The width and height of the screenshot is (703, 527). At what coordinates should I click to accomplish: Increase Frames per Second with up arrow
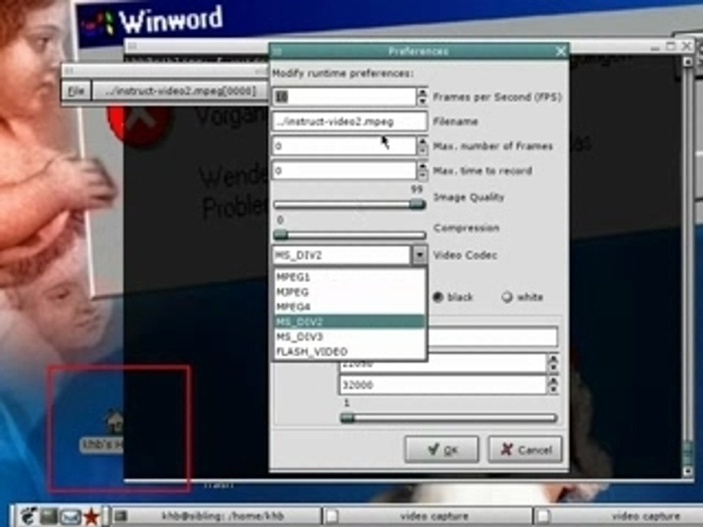[423, 93]
